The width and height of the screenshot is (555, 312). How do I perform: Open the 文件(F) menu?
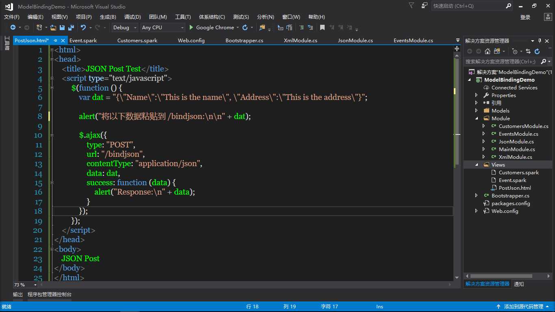coord(12,17)
